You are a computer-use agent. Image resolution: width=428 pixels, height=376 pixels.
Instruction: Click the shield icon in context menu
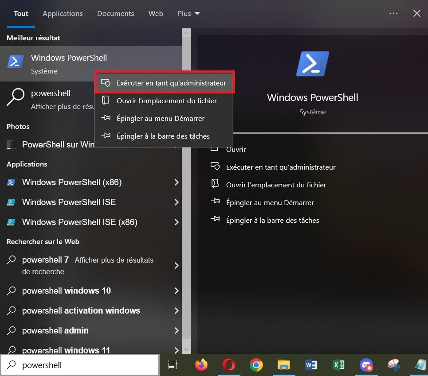[106, 82]
